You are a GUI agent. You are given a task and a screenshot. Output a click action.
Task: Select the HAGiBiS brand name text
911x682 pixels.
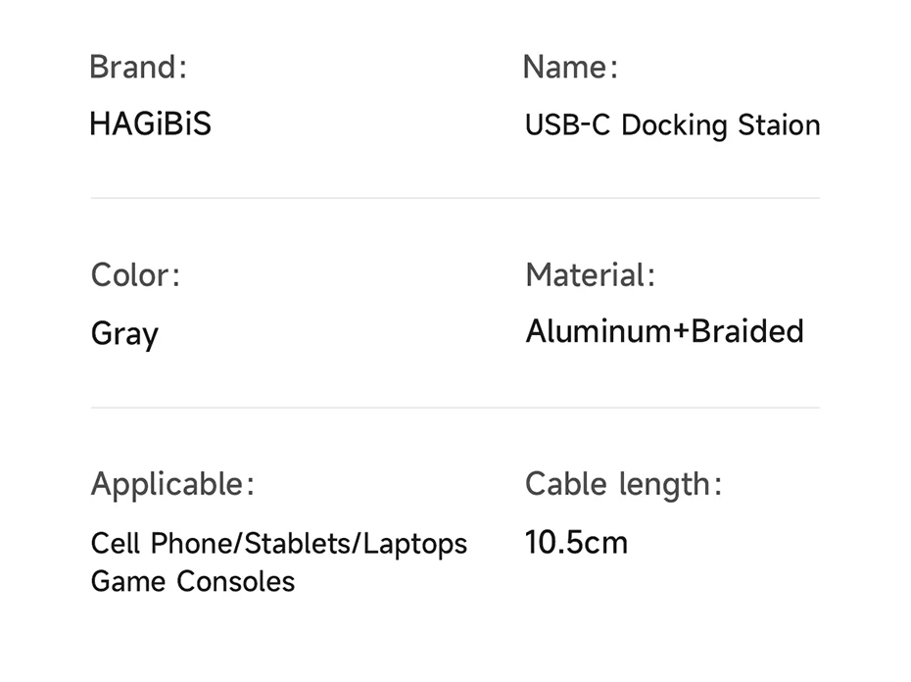point(150,124)
